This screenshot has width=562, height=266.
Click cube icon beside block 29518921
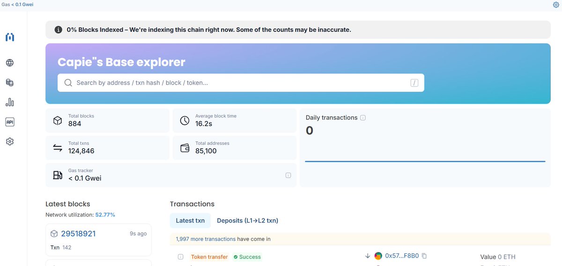[54, 234]
